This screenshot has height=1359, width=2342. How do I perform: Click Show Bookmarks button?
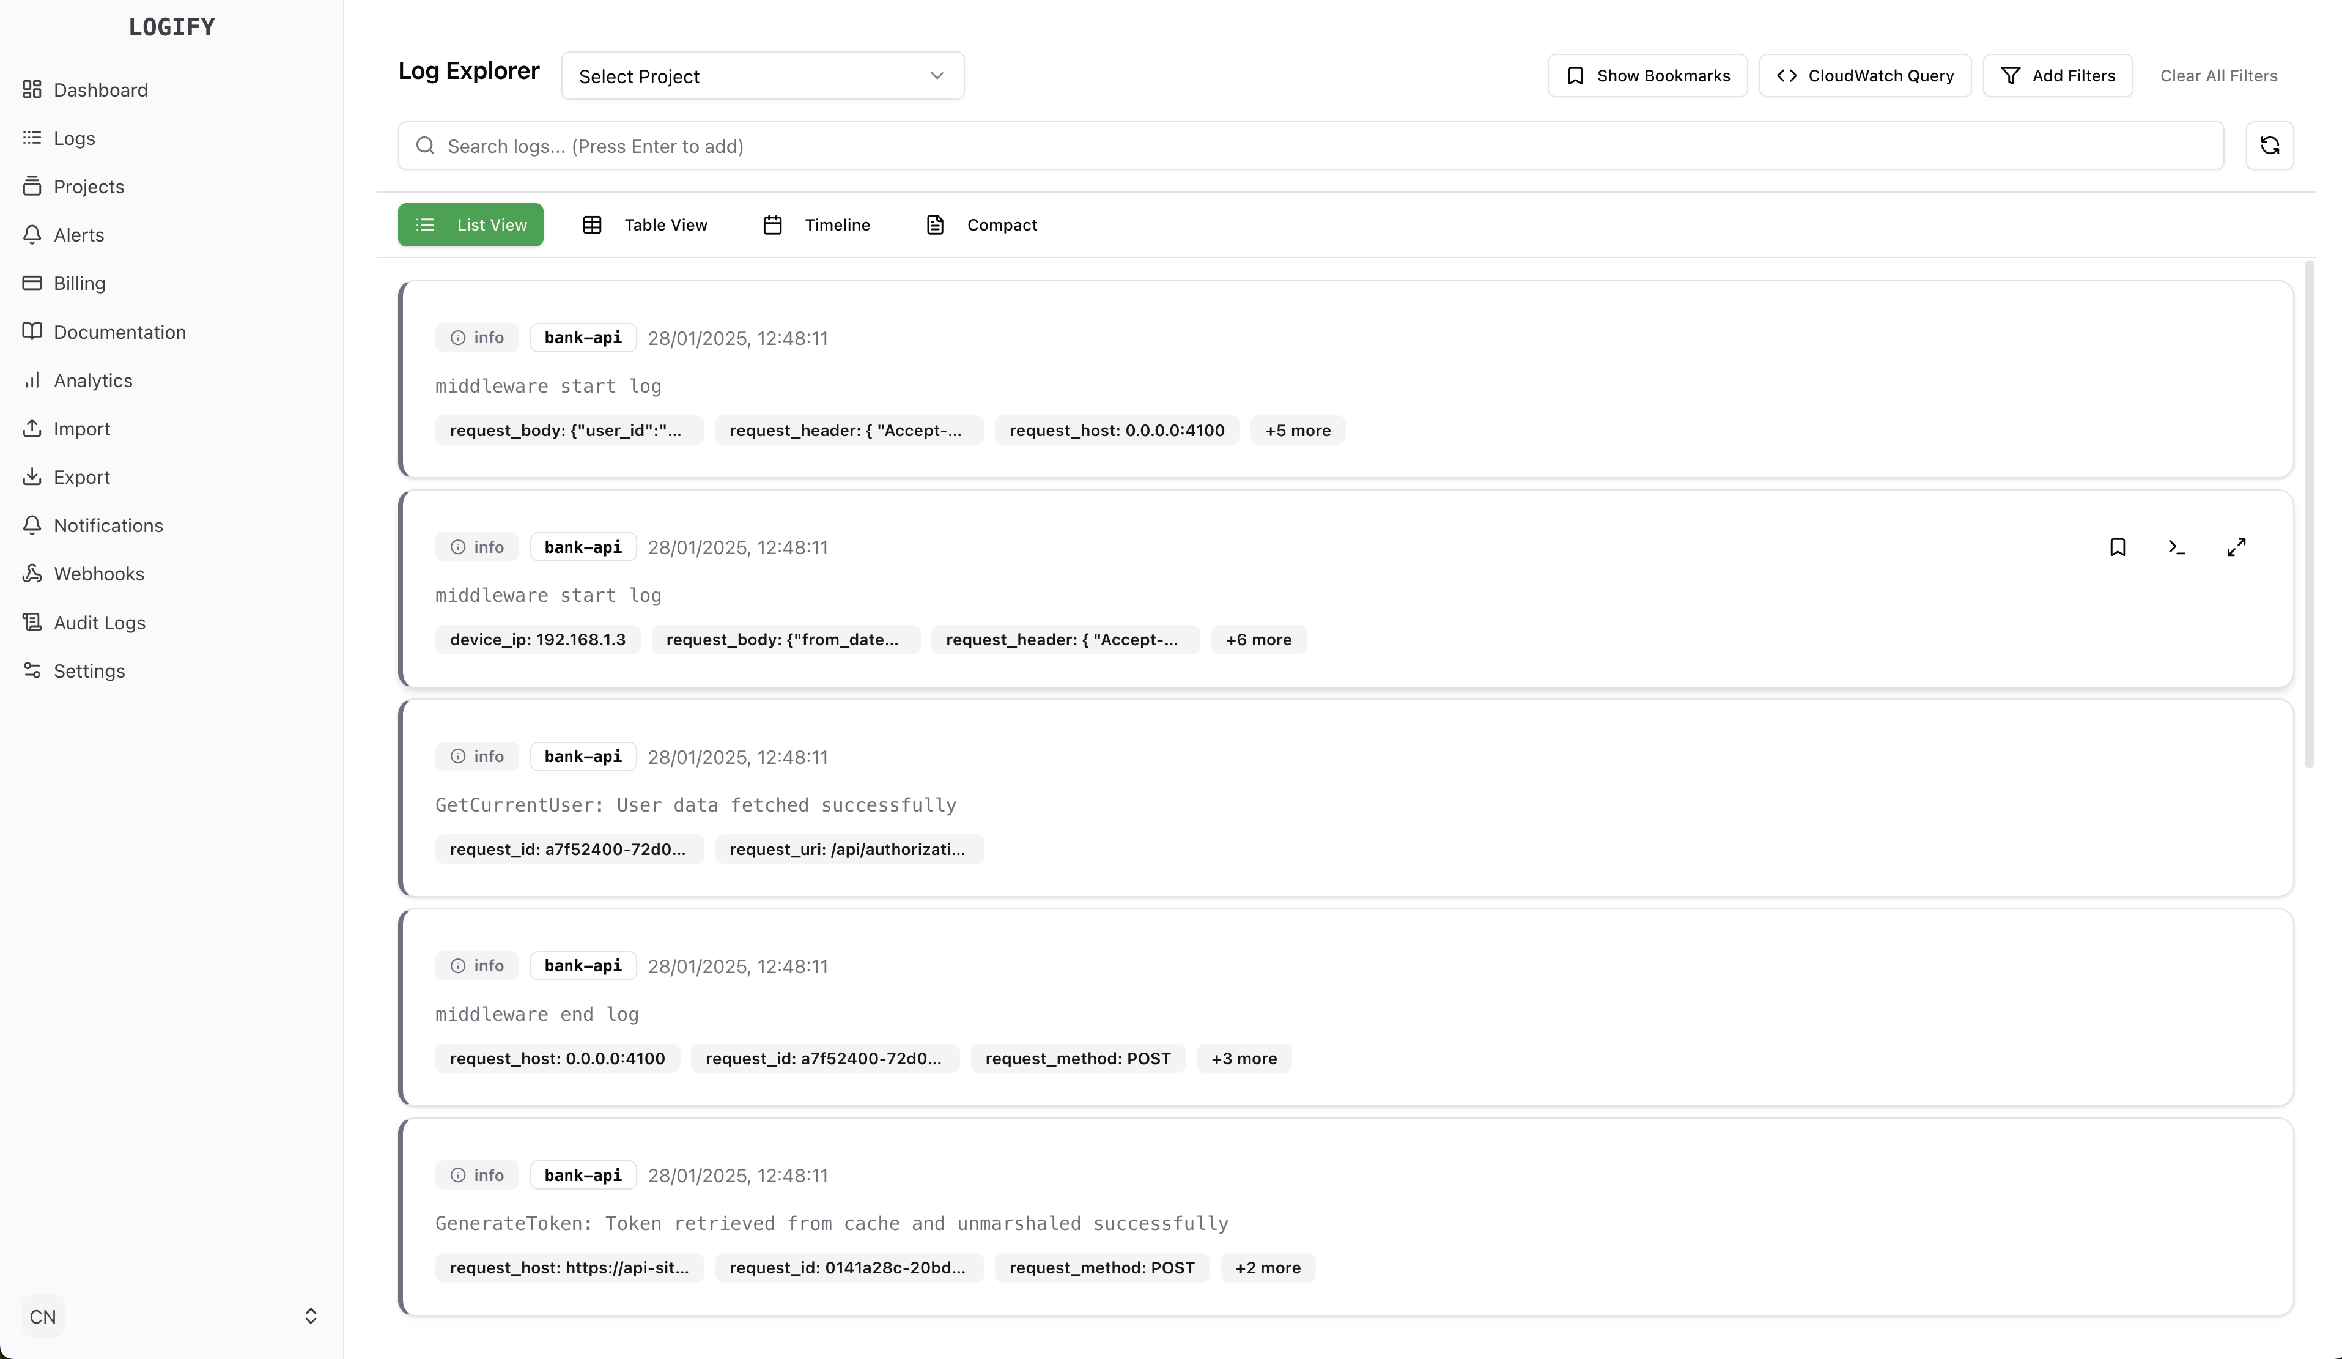(x=1647, y=76)
